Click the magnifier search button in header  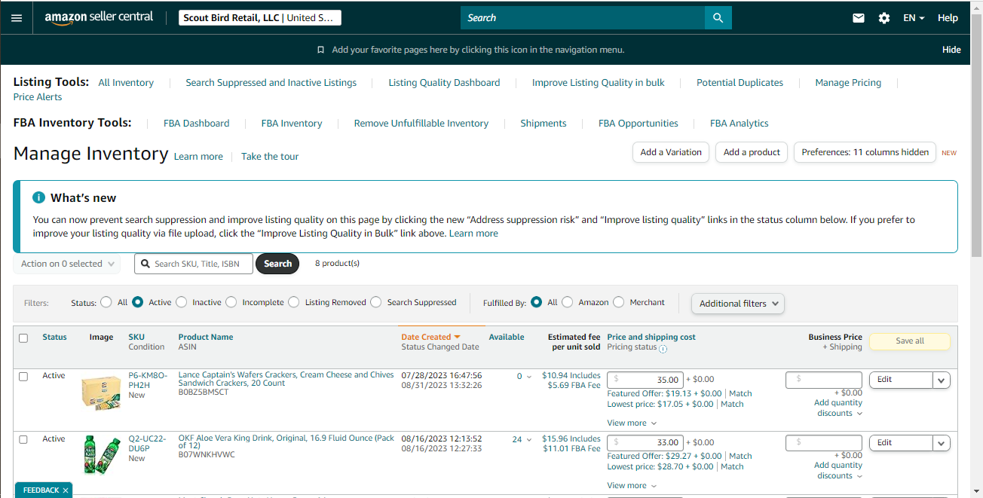point(718,17)
